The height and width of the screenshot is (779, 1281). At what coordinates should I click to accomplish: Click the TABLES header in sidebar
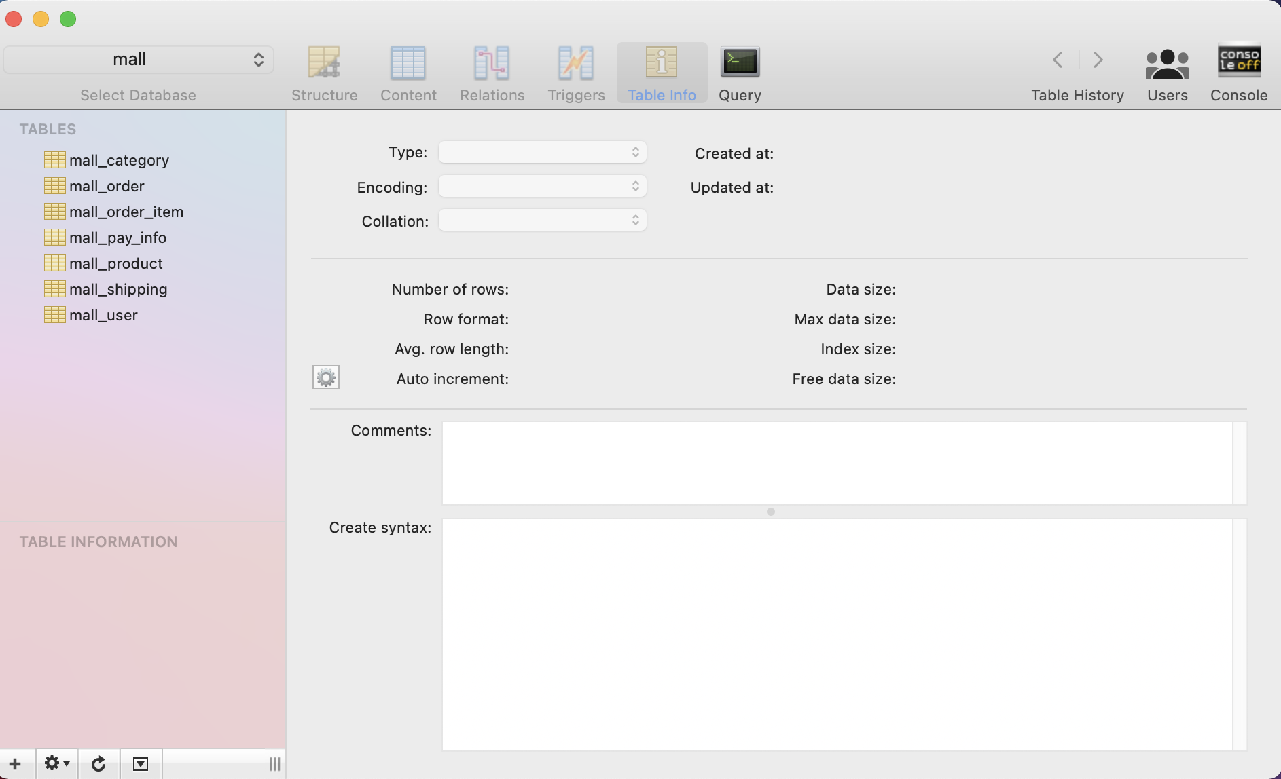pos(48,129)
